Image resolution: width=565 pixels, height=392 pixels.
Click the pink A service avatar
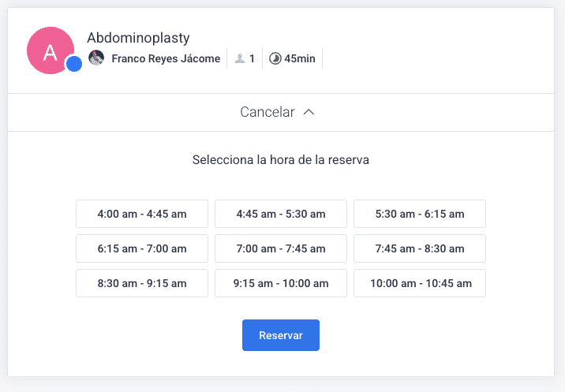click(x=50, y=50)
